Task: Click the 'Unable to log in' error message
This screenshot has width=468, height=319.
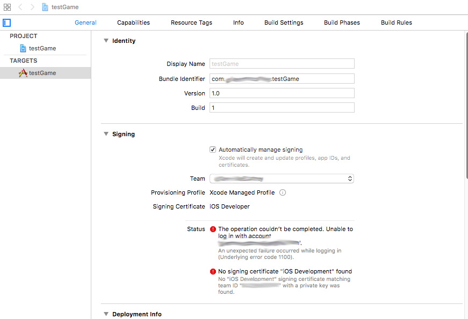Action: [x=285, y=236]
